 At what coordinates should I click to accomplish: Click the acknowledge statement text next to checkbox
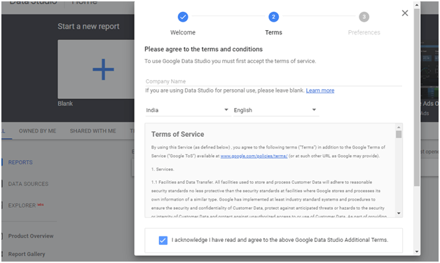click(280, 240)
